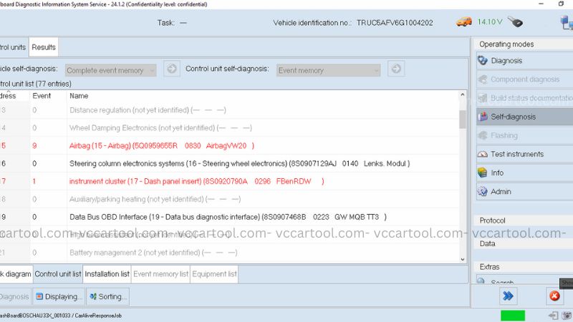Click the Airbag event count 9
Image resolution: width=573 pixels, height=322 pixels.
tap(34, 146)
